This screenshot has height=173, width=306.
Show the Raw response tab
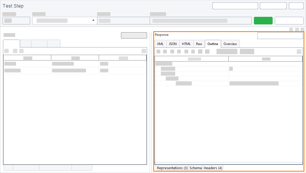pos(199,44)
